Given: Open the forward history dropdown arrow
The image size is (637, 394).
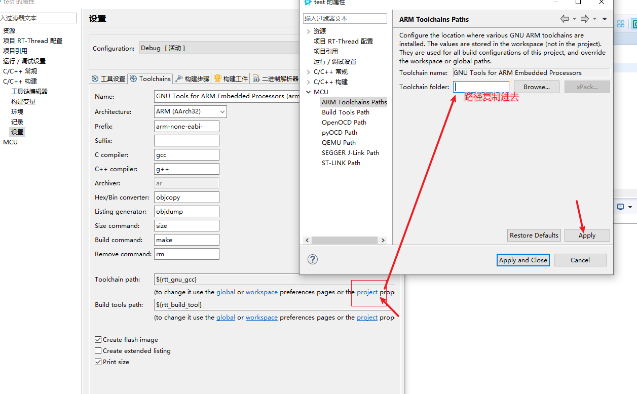Looking at the screenshot, I should (x=594, y=19).
